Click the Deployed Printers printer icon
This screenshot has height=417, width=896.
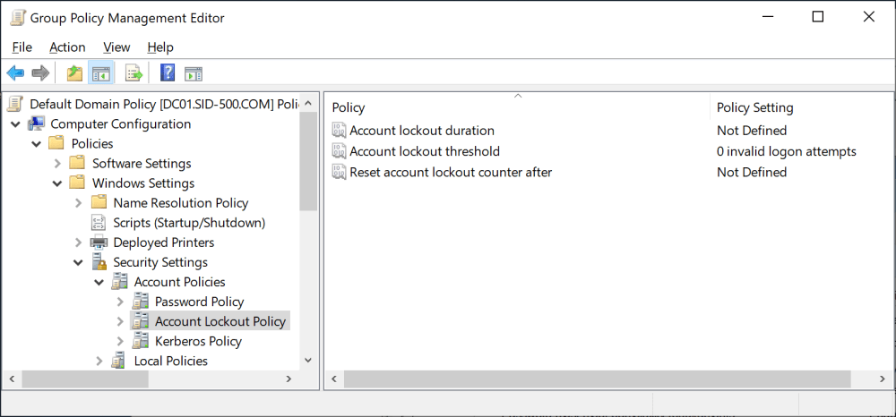pos(99,243)
